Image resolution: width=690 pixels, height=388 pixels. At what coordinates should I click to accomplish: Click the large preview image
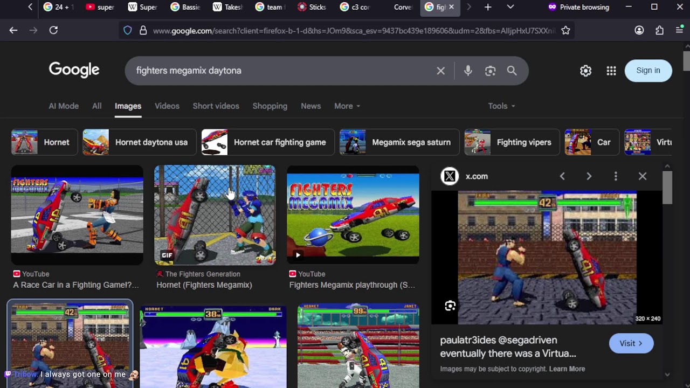[x=547, y=258]
